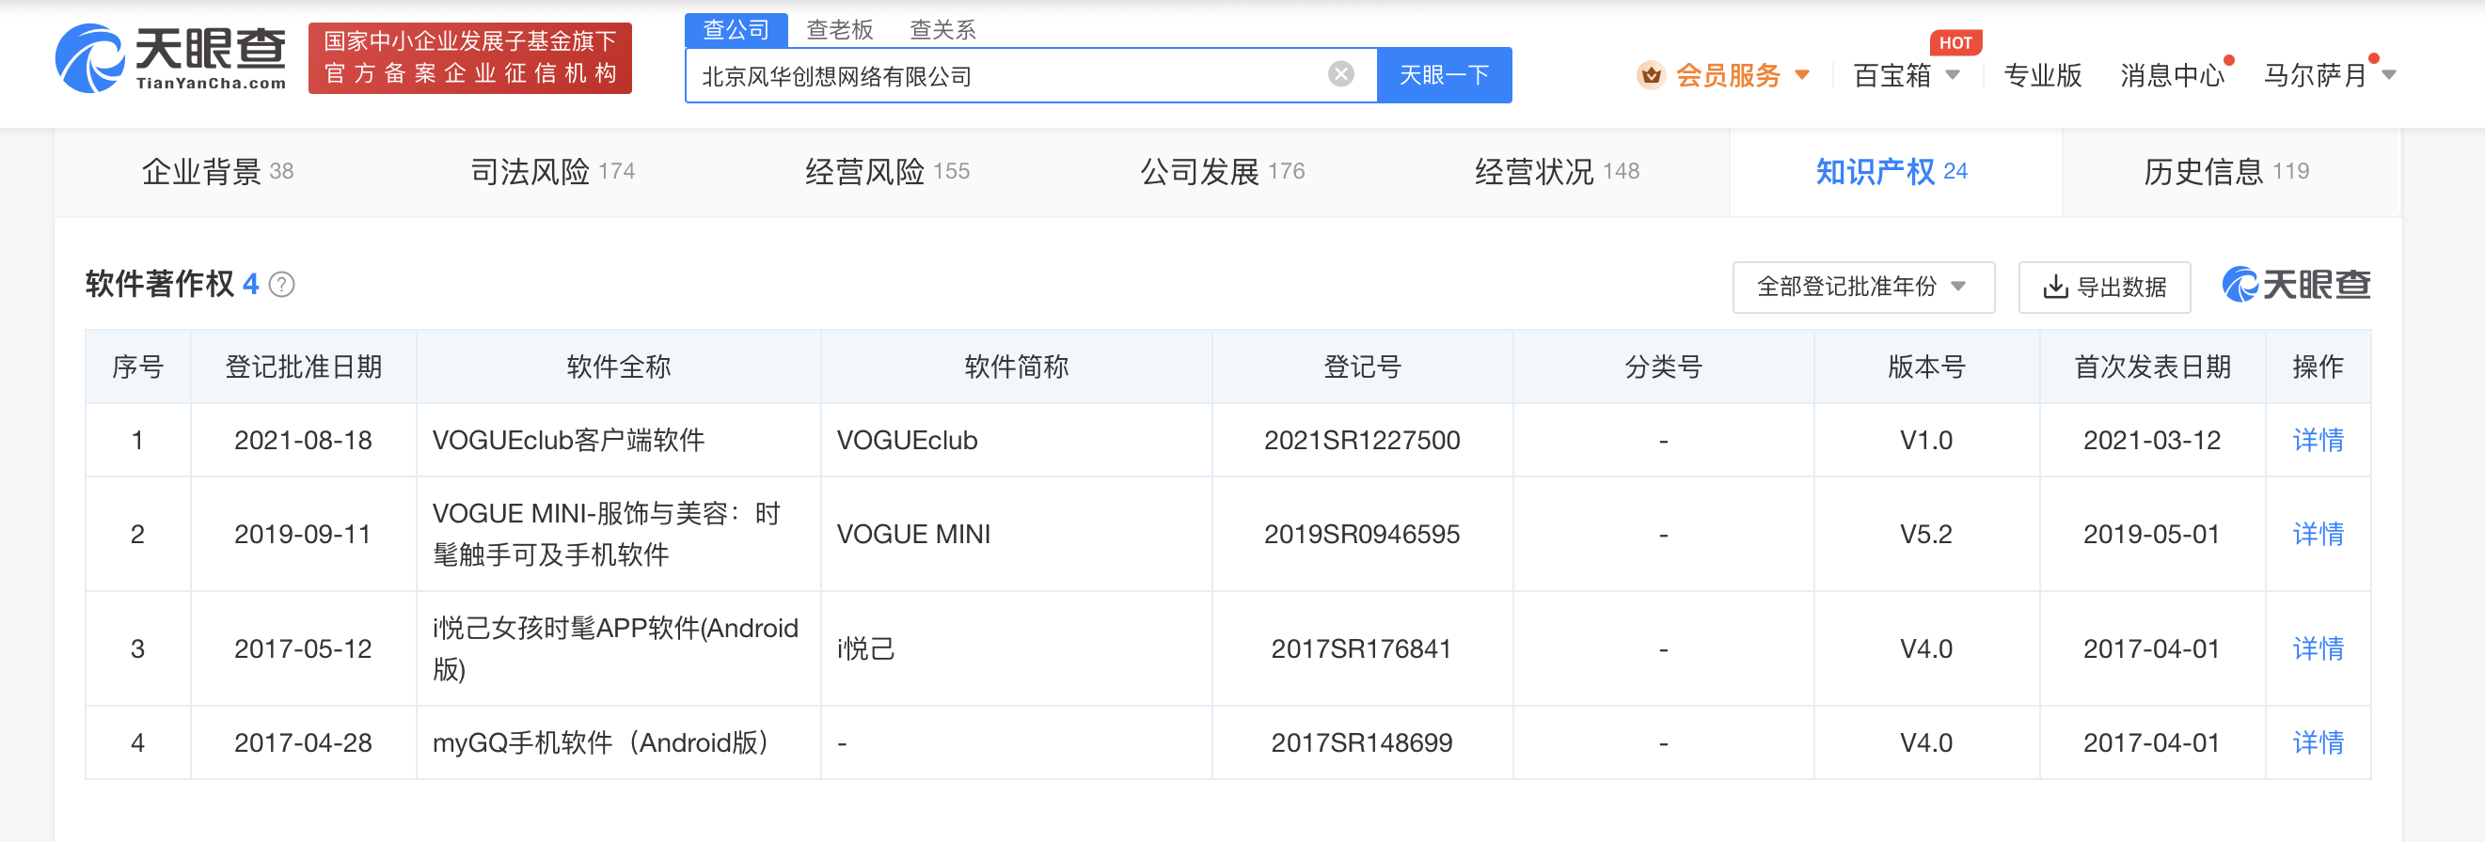Screen dimensions: 2485x842
Task: Click the first publication date 2021-03-12
Action: tap(2152, 441)
